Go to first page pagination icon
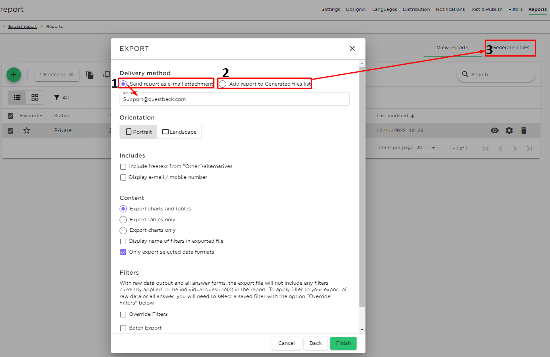 (486, 148)
